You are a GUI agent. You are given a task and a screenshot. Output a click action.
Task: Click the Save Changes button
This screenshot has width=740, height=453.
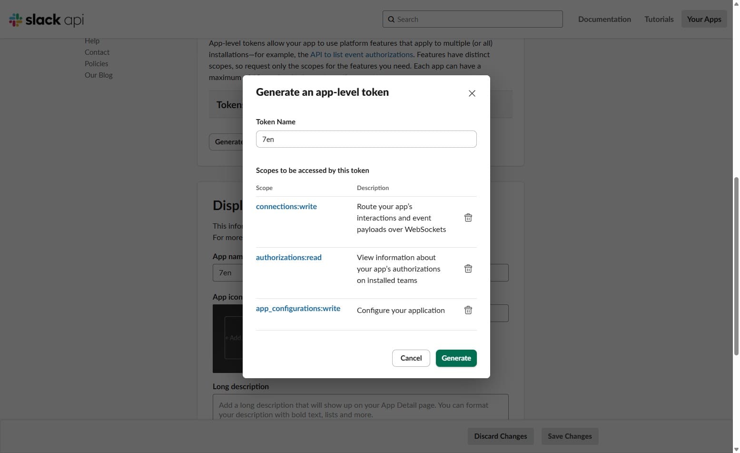[570, 436]
